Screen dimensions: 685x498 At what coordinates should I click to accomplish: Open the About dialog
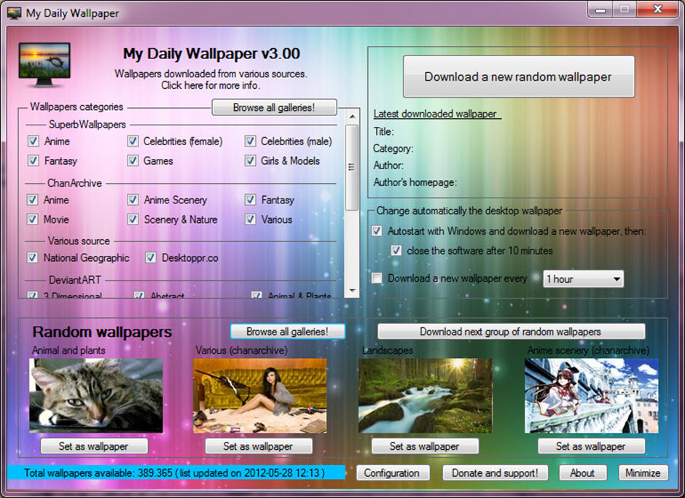coord(582,472)
